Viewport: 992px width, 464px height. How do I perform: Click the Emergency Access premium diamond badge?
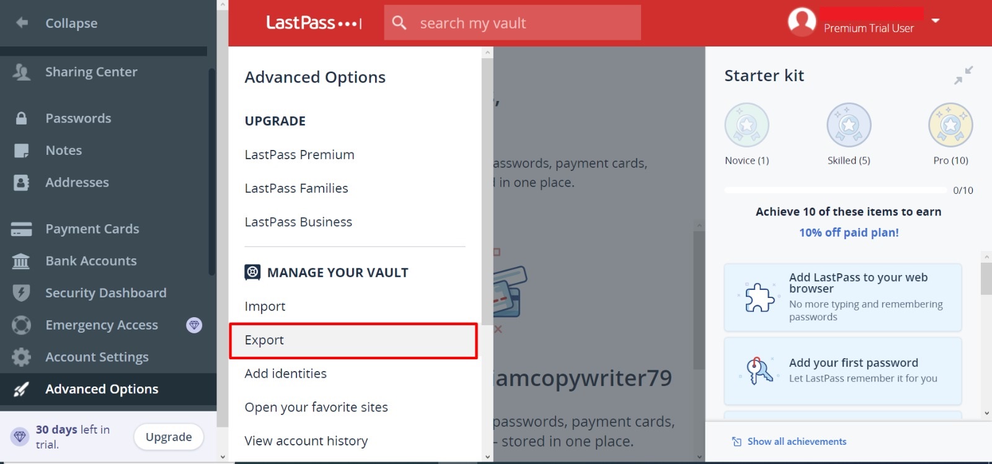pyautogui.click(x=194, y=325)
